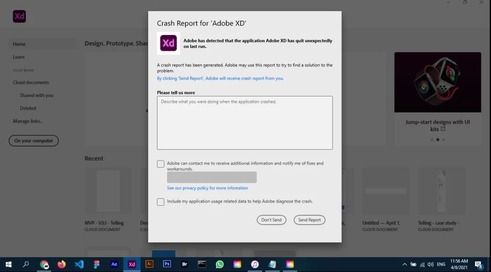This screenshot has height=272, width=491.
Task: Open Manage links in the sidebar
Action: (28, 121)
